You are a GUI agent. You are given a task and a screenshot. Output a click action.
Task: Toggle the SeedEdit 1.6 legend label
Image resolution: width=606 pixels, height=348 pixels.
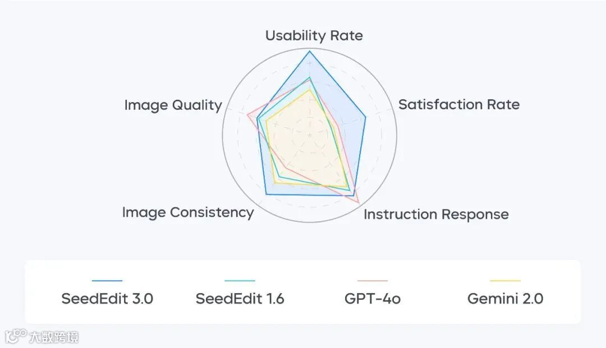pos(240,299)
